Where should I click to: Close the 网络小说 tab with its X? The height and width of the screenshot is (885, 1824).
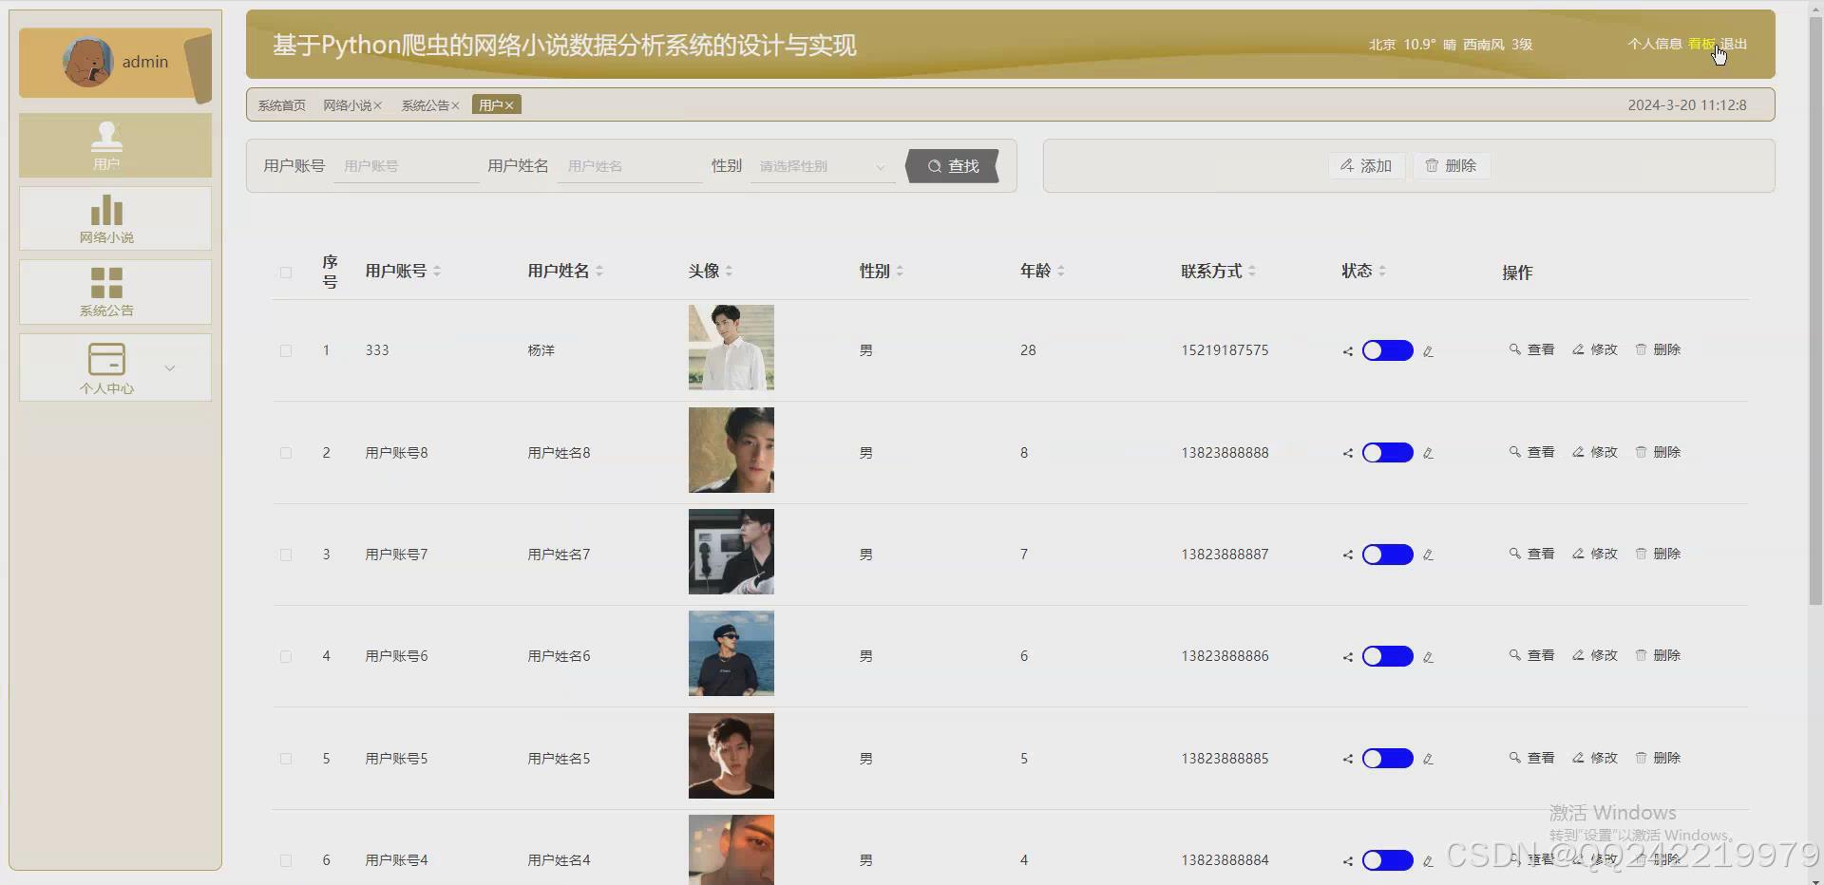coord(377,105)
